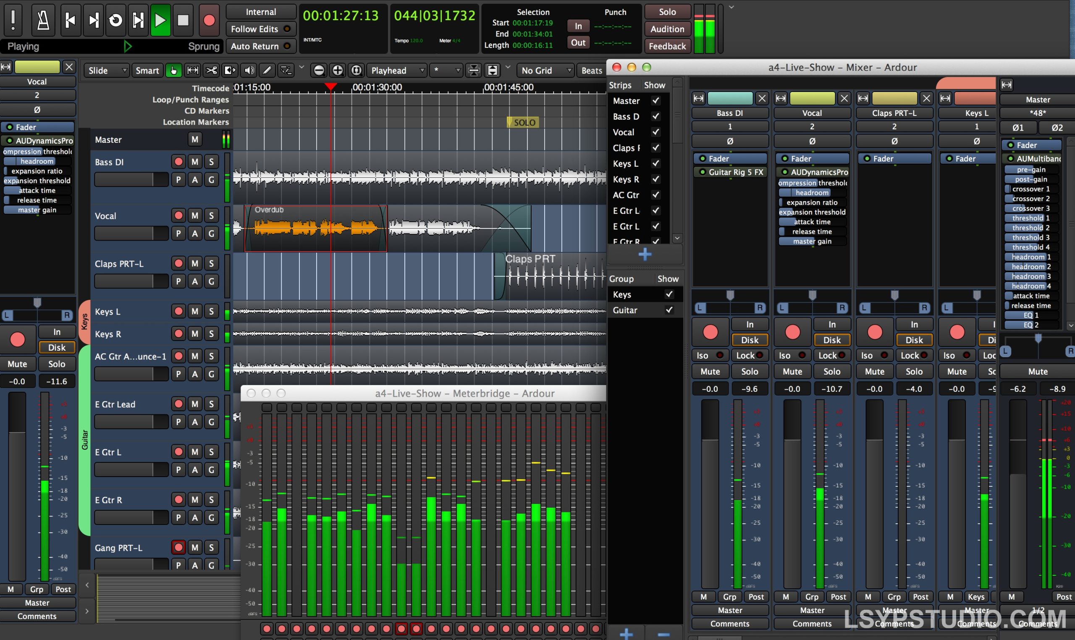Click the Audition button
This screenshot has width=1075, height=640.
coord(667,29)
